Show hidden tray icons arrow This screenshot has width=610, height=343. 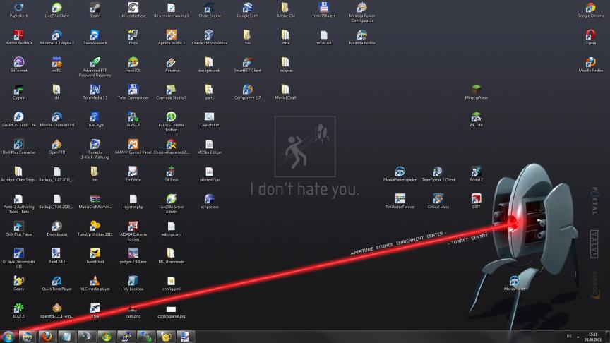click(578, 337)
